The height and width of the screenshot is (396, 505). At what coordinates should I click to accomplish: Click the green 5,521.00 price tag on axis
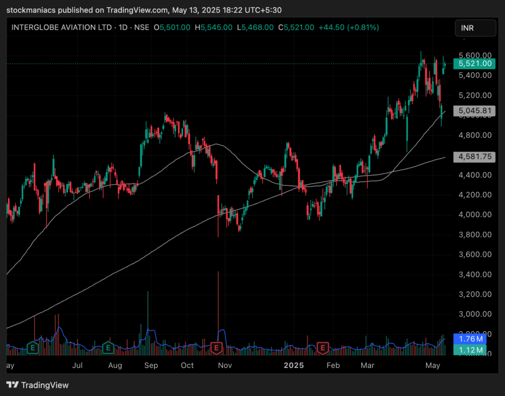pyautogui.click(x=474, y=64)
